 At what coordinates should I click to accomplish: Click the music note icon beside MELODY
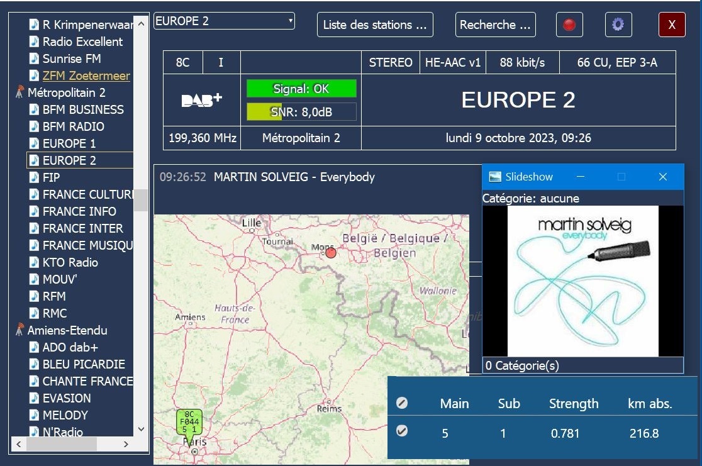(x=34, y=415)
